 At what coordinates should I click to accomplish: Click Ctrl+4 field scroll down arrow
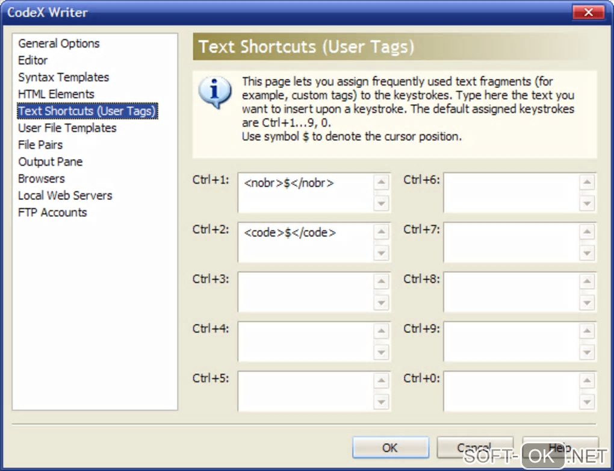[x=382, y=352]
